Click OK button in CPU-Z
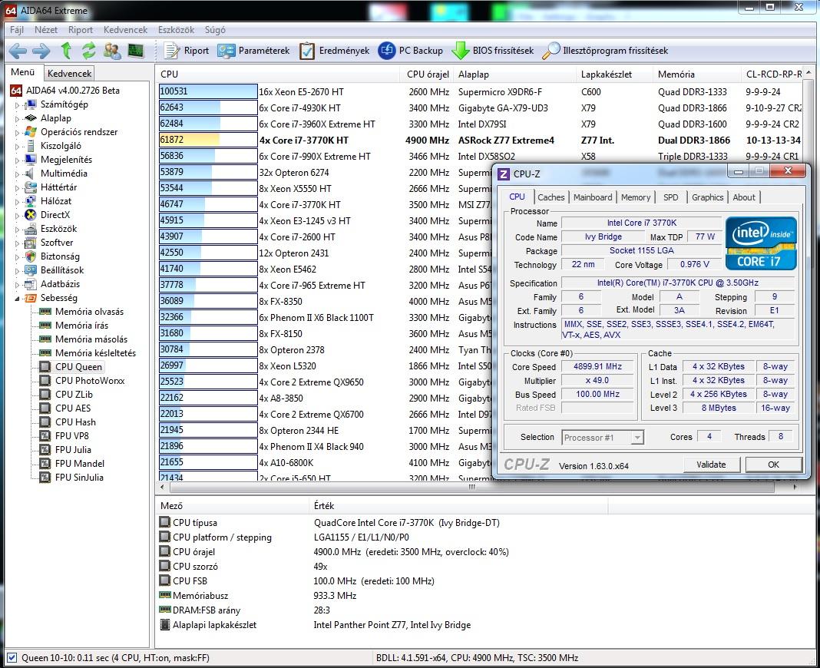Image resolution: width=820 pixels, height=668 pixels. click(x=773, y=465)
